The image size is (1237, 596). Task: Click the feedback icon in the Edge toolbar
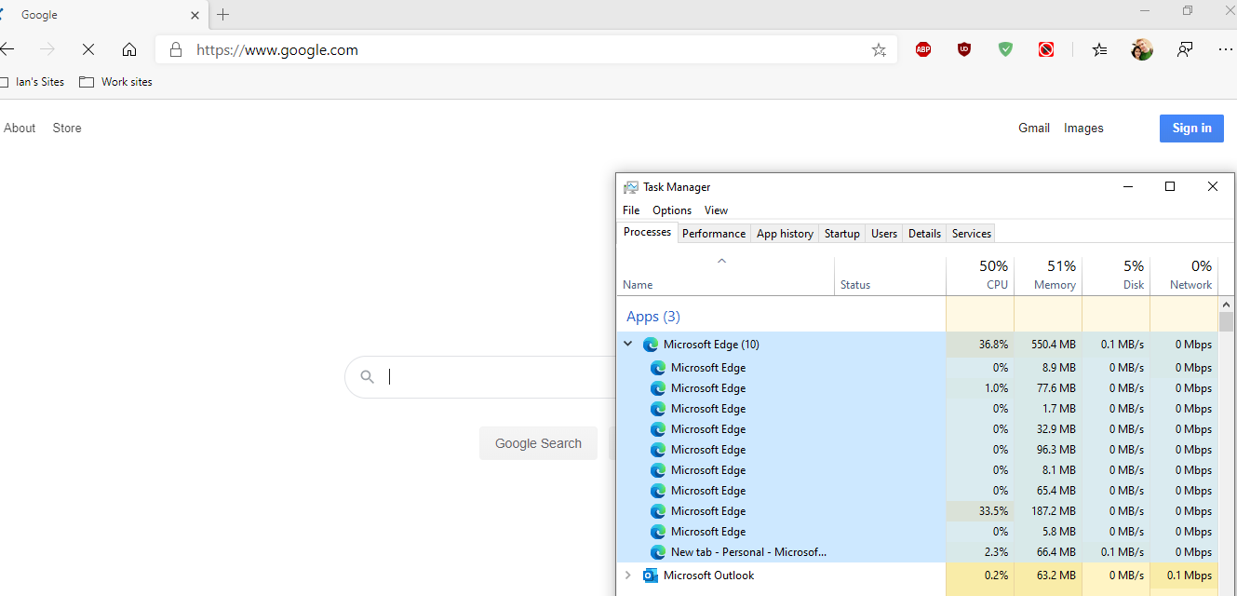pos(1185,50)
